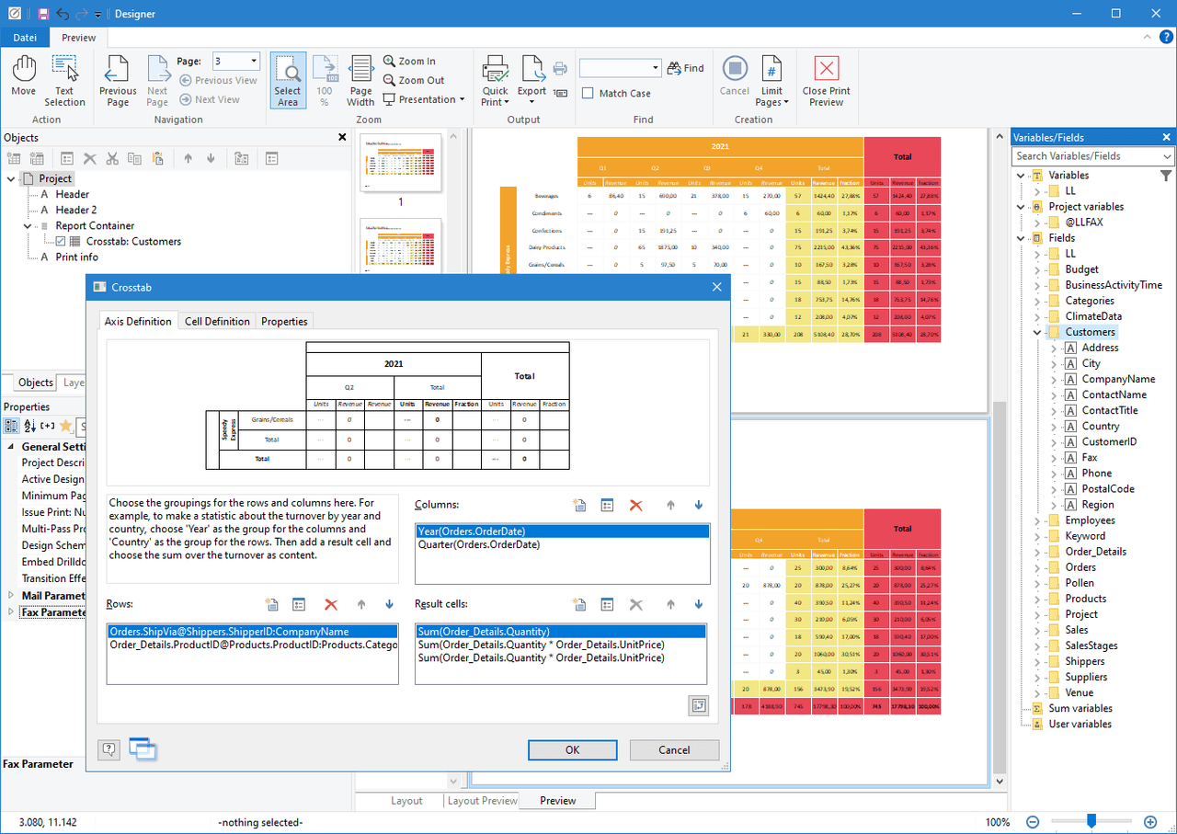
Task: Move the selected row grouping down
Action: [x=389, y=604]
